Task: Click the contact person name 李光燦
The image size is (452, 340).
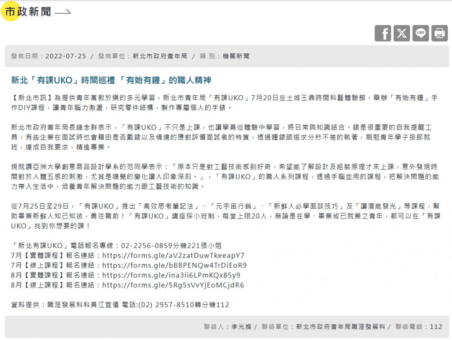Action: coord(241,327)
